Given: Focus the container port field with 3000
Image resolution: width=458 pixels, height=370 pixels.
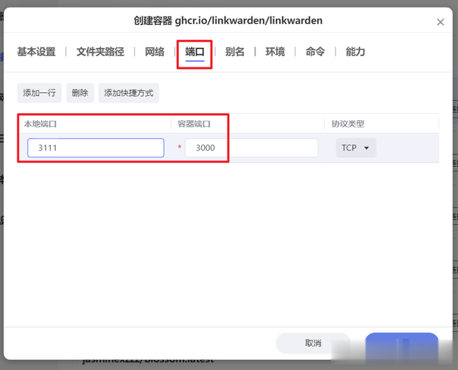Looking at the screenshot, I should point(251,147).
